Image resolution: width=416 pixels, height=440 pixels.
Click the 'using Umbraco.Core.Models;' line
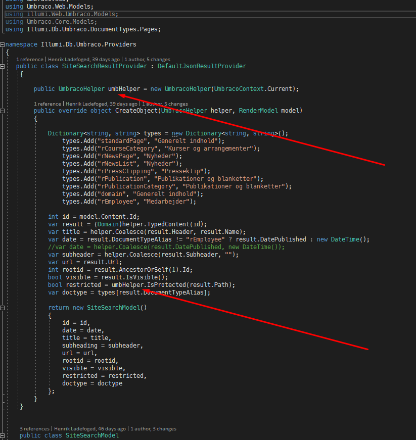coord(51,22)
